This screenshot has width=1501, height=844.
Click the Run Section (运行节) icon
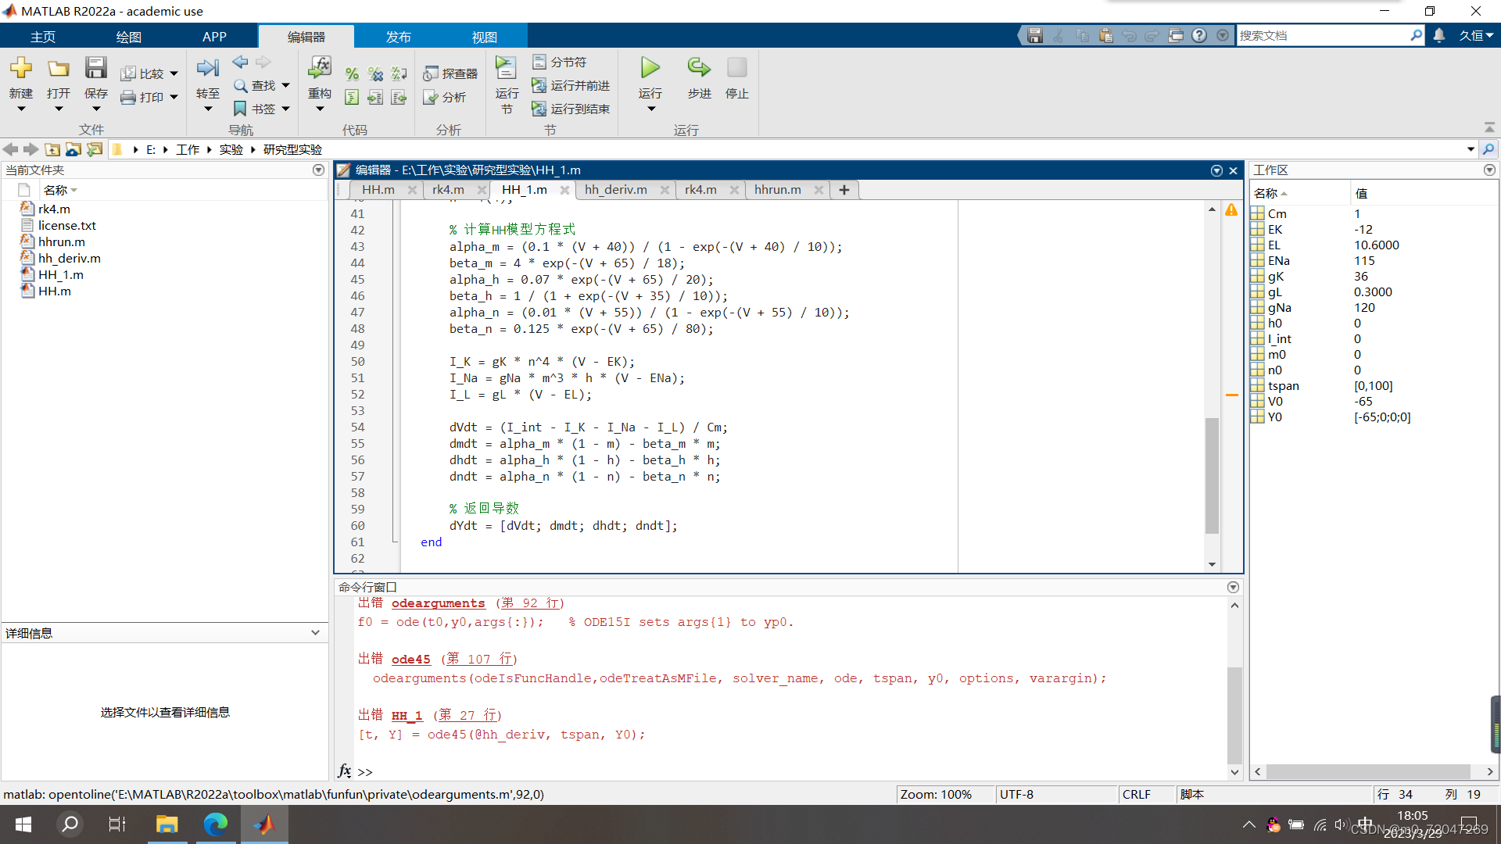(x=506, y=69)
